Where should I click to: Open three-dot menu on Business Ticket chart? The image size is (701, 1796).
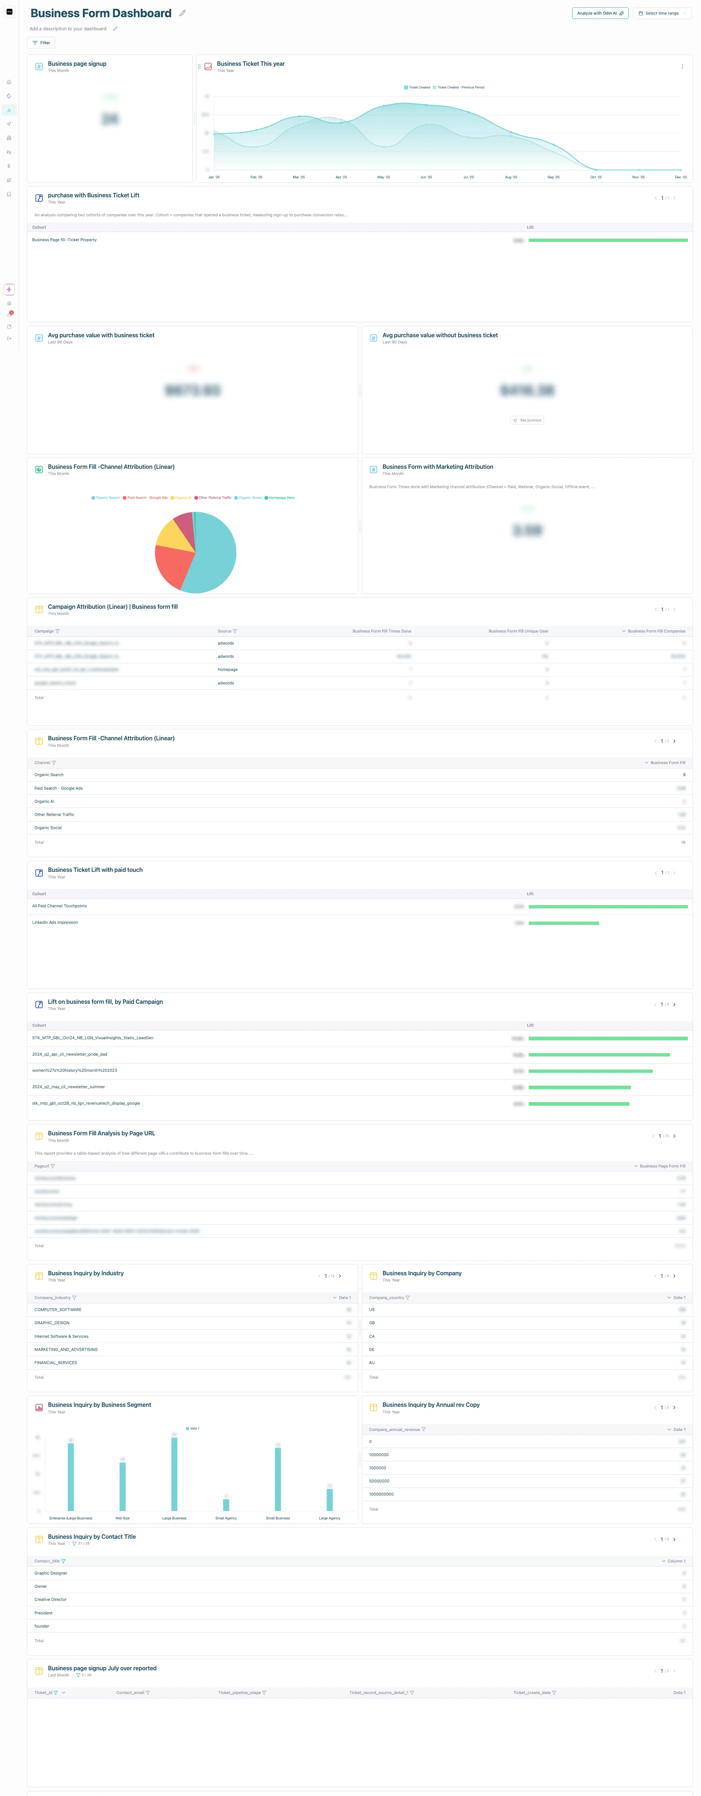pos(682,67)
